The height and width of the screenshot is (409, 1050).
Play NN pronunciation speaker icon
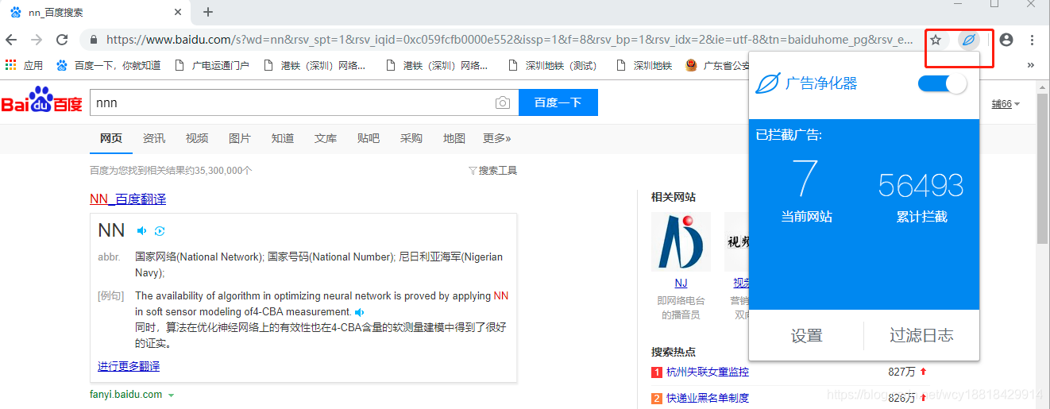[x=141, y=231]
